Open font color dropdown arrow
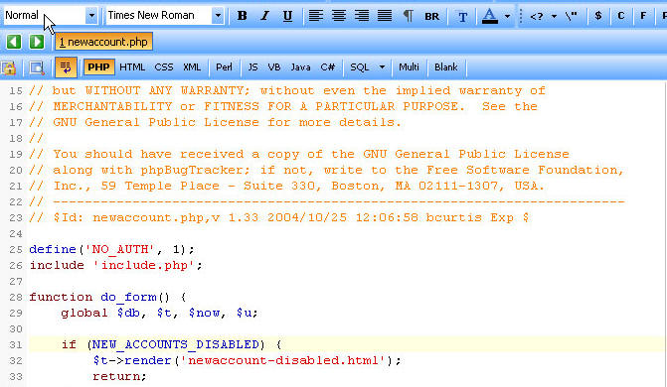Screen dimensions: 667x387 tap(507, 16)
